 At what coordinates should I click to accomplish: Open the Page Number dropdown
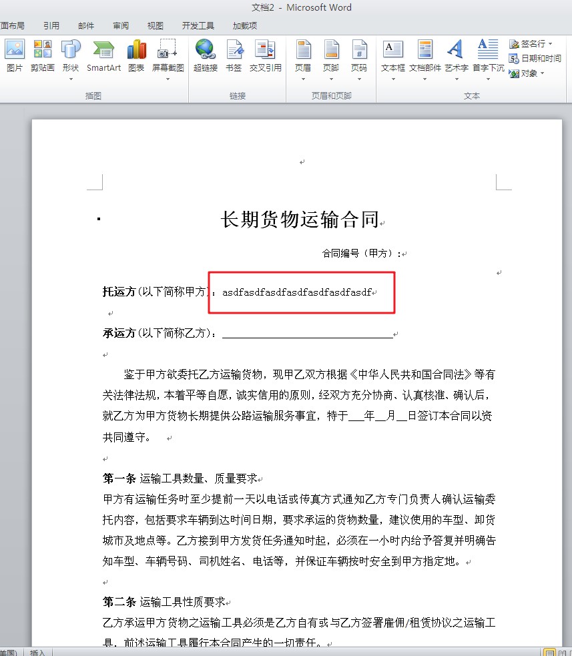click(x=360, y=78)
